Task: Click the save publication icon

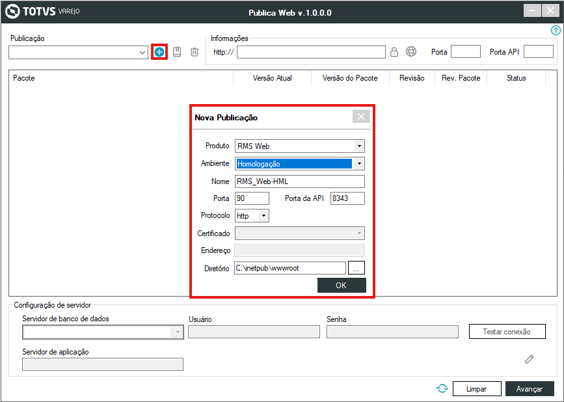Action: [177, 52]
